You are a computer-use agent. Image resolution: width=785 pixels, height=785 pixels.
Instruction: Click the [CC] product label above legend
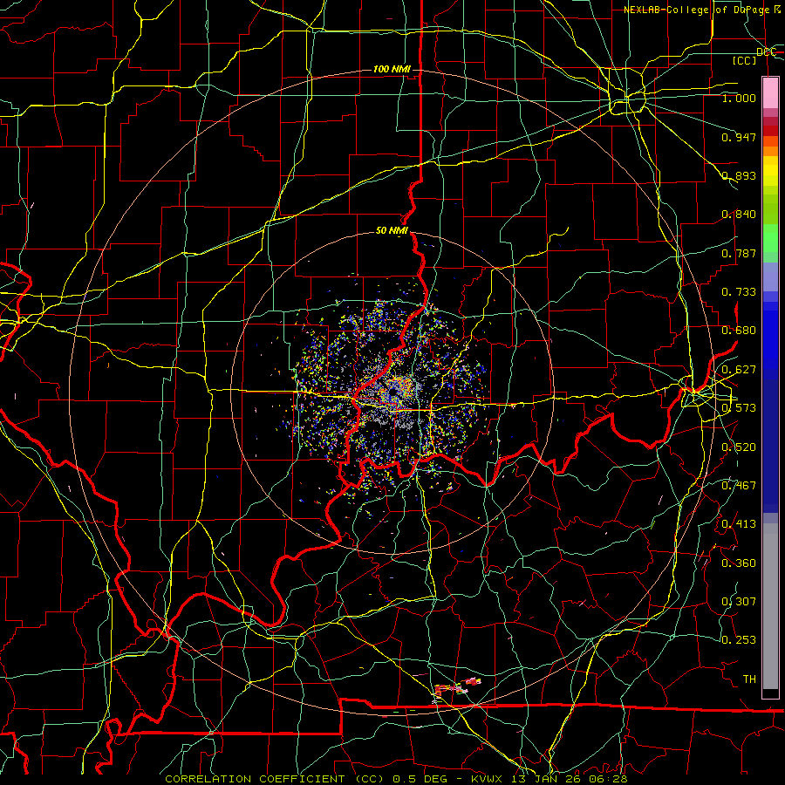[x=745, y=60]
